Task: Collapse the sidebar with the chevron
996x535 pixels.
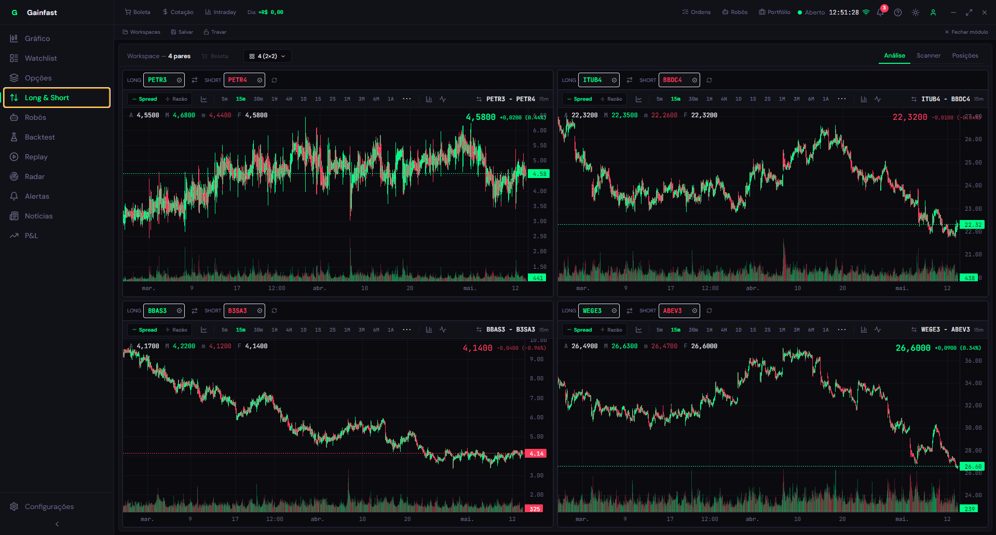Action: click(x=57, y=524)
